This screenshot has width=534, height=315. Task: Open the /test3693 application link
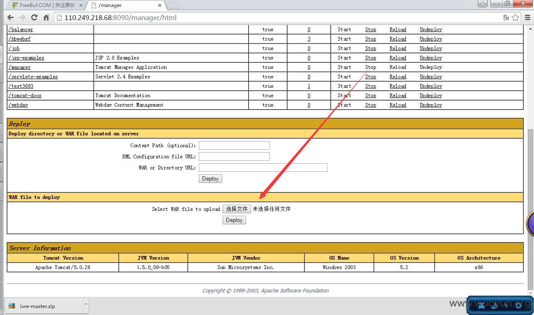pos(21,86)
